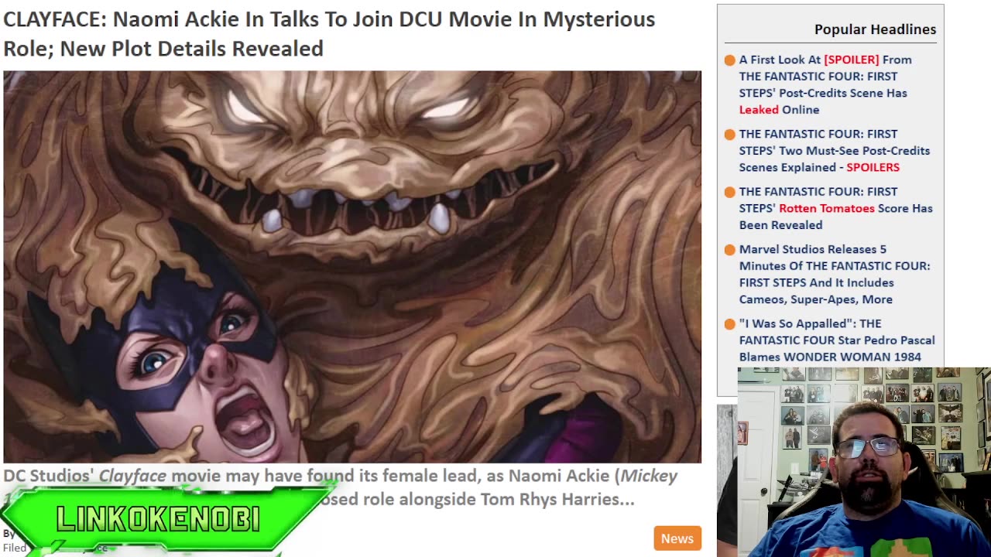
Task: Click the orange bullet beside 'Marvel Studios Releases'
Action: pos(729,250)
